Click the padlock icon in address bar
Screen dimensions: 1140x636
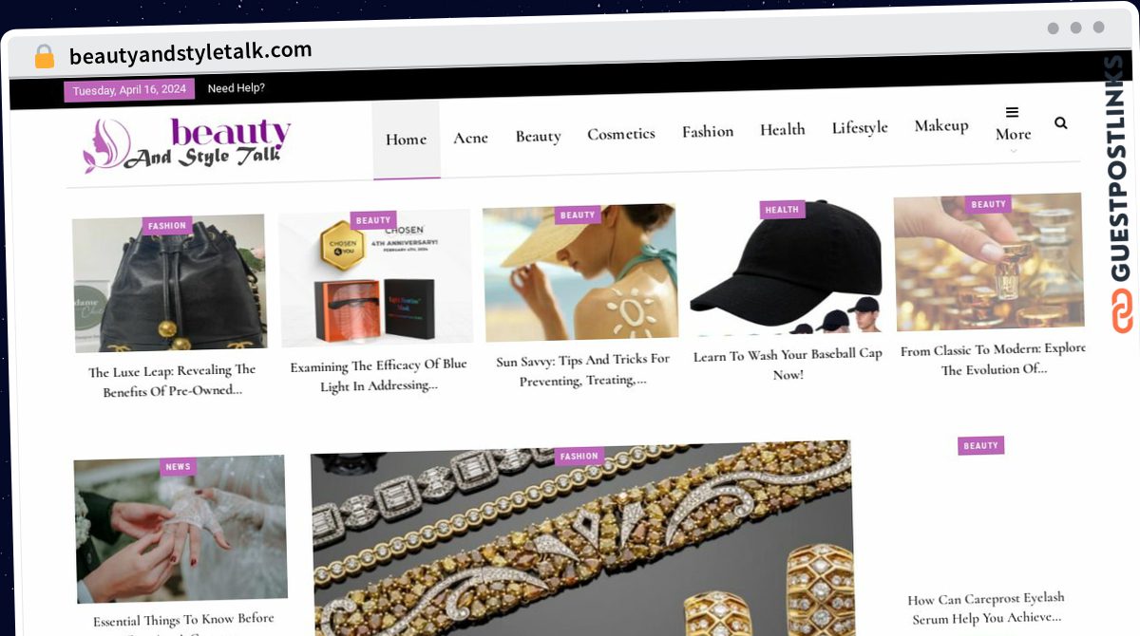tap(44, 56)
